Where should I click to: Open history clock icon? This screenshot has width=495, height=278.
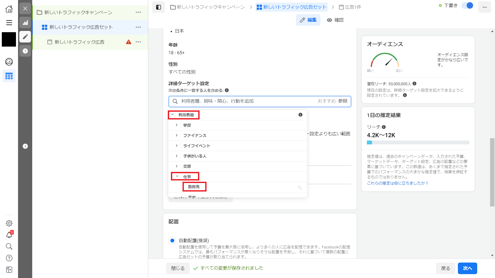(25, 51)
